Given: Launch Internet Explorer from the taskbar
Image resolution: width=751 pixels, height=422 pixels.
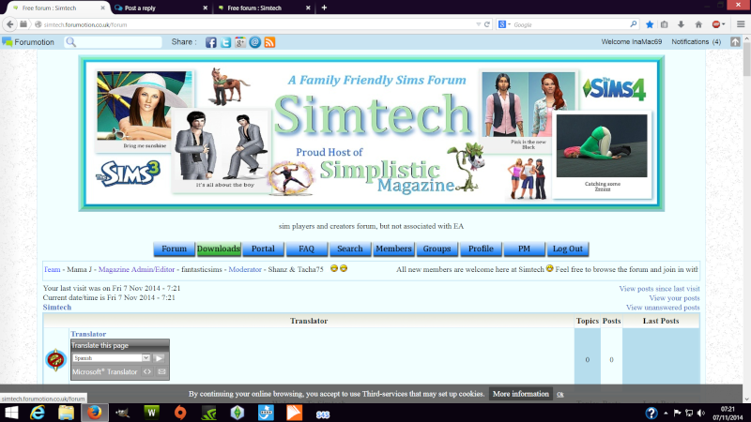Looking at the screenshot, I should pos(38,413).
